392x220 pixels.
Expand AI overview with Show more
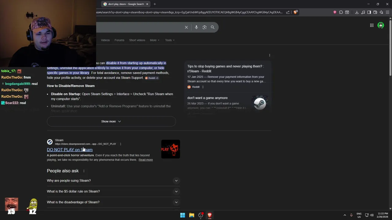(111, 121)
